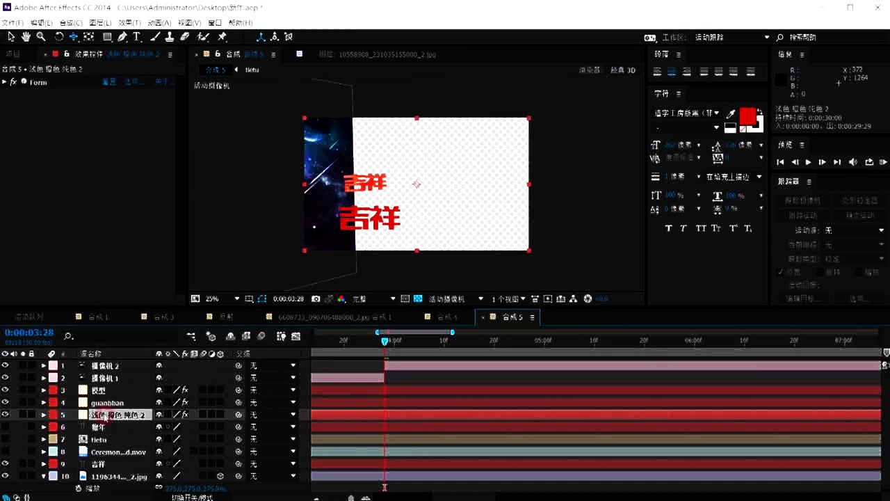Select the Pen tool
Viewport: 890px width, 501px height.
(x=122, y=37)
